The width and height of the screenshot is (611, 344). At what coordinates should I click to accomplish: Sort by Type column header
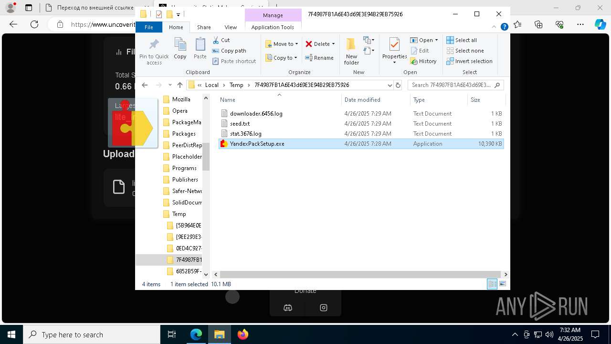(439, 100)
